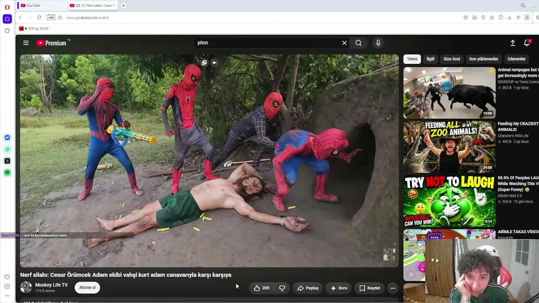
Task: Open sidebar three-dot setup menu
Action: tap(7, 296)
